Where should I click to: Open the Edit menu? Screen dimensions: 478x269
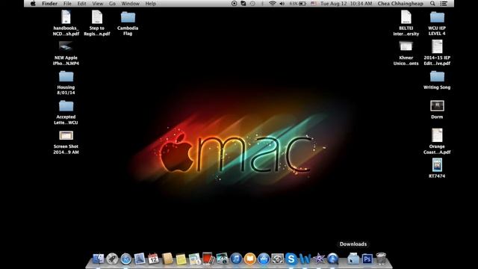tap(81, 3)
